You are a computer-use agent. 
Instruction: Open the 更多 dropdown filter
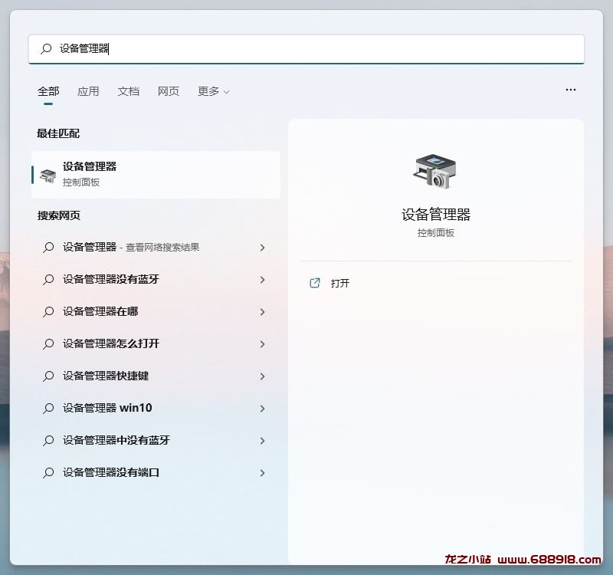pos(214,91)
